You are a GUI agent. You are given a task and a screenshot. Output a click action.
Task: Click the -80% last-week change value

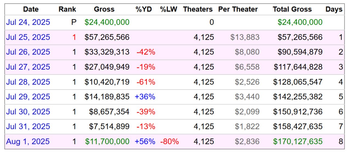169,142
